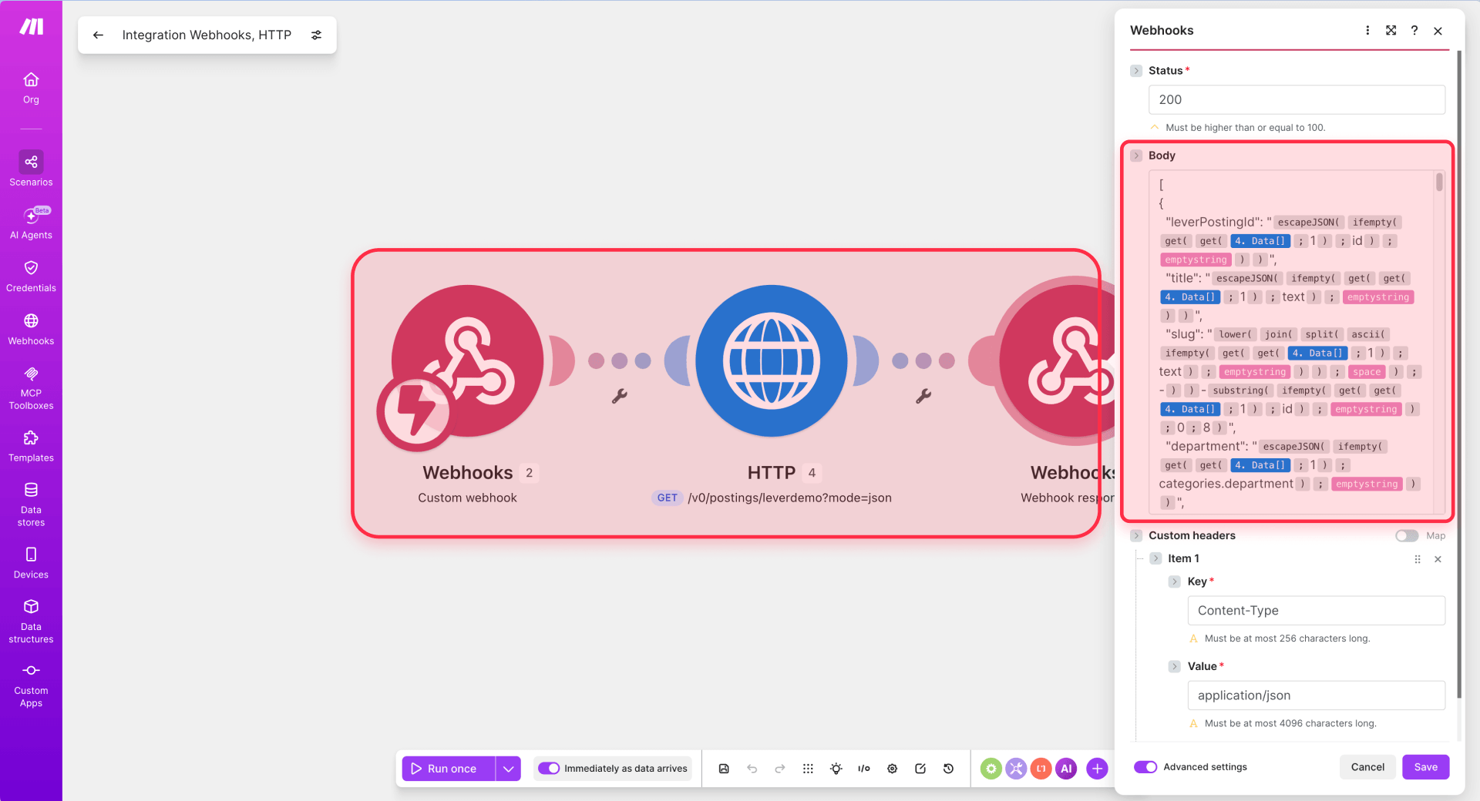Open Data structures section
This screenshot has height=801, width=1480.
click(x=31, y=621)
